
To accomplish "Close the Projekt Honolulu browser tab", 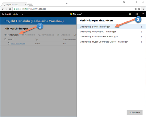I will pyautogui.click(x=26, y=5).
